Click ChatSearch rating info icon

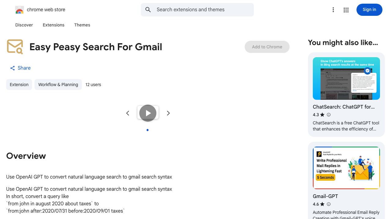click(329, 115)
